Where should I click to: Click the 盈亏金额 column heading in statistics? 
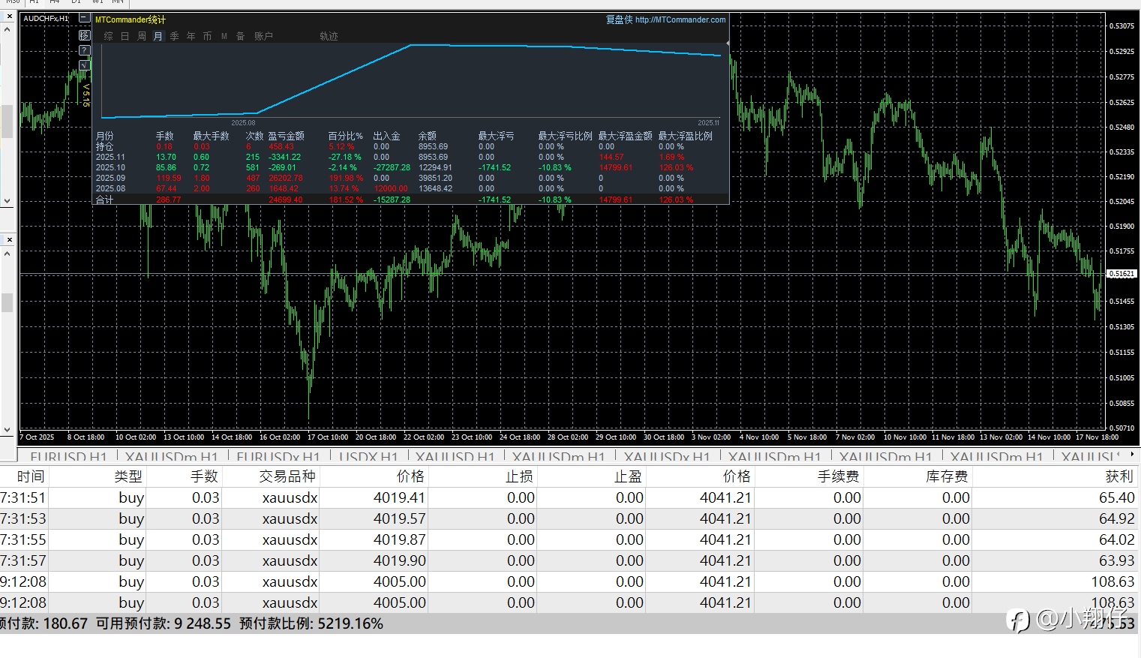287,136
